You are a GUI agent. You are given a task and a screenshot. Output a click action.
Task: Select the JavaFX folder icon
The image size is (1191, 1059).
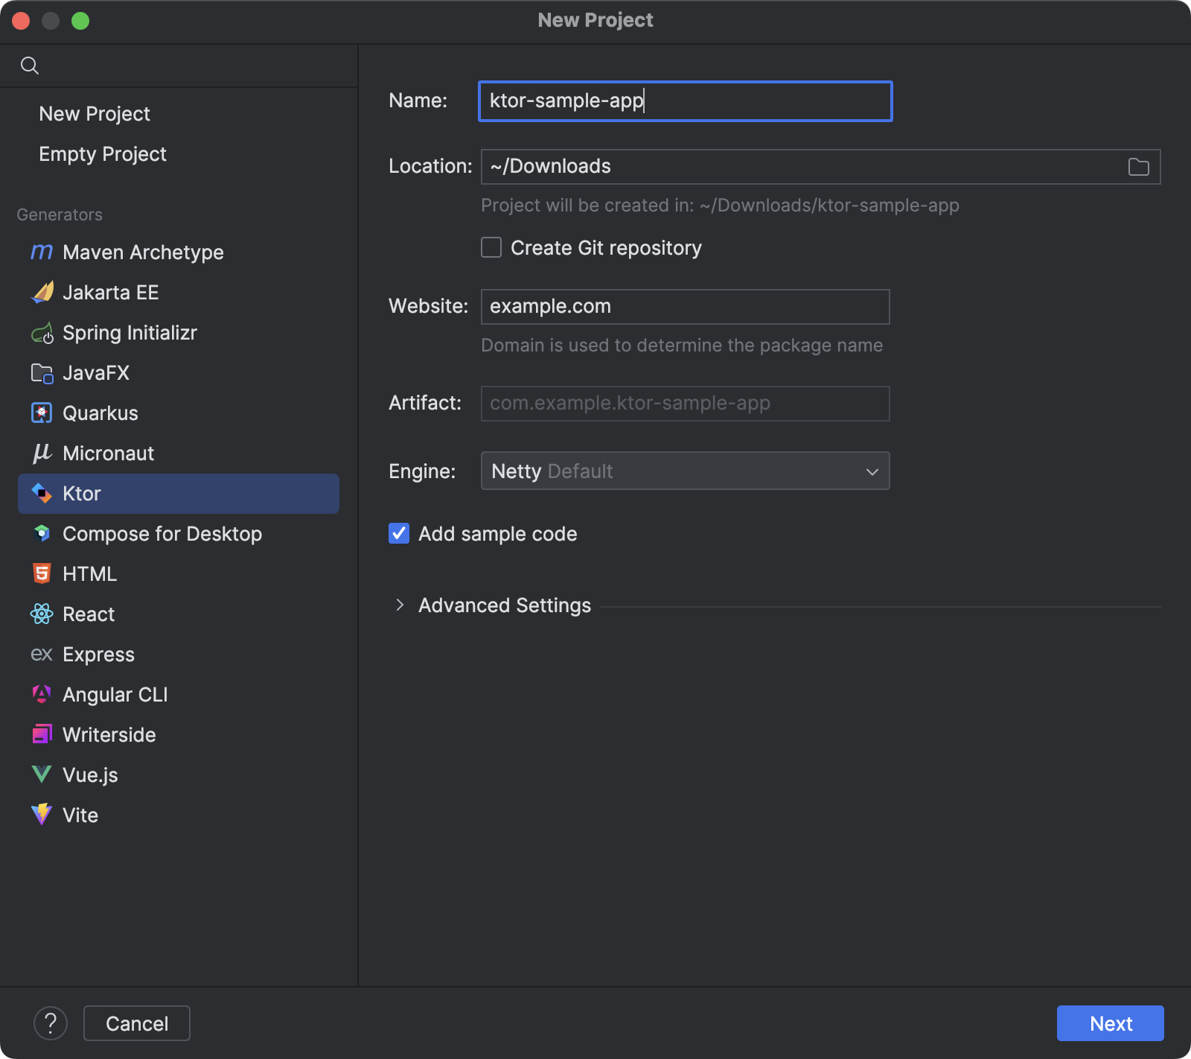click(x=42, y=373)
